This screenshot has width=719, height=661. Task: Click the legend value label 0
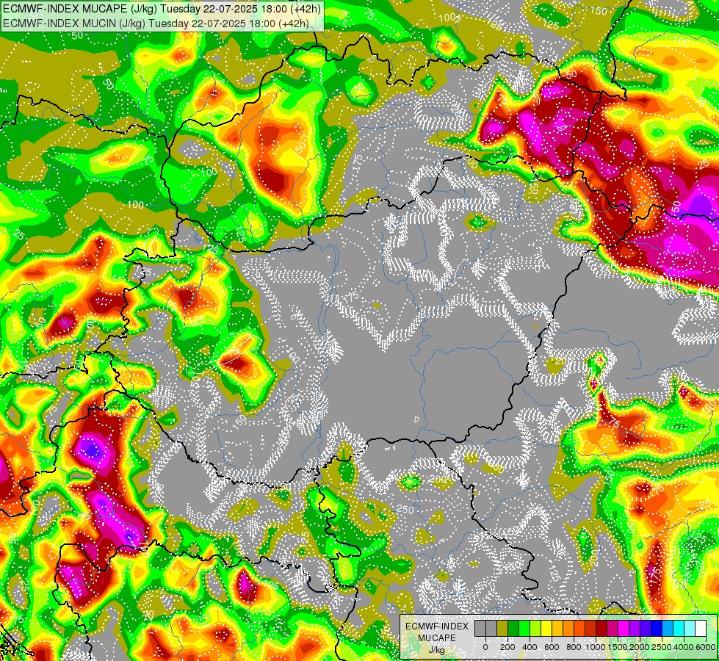(x=485, y=647)
